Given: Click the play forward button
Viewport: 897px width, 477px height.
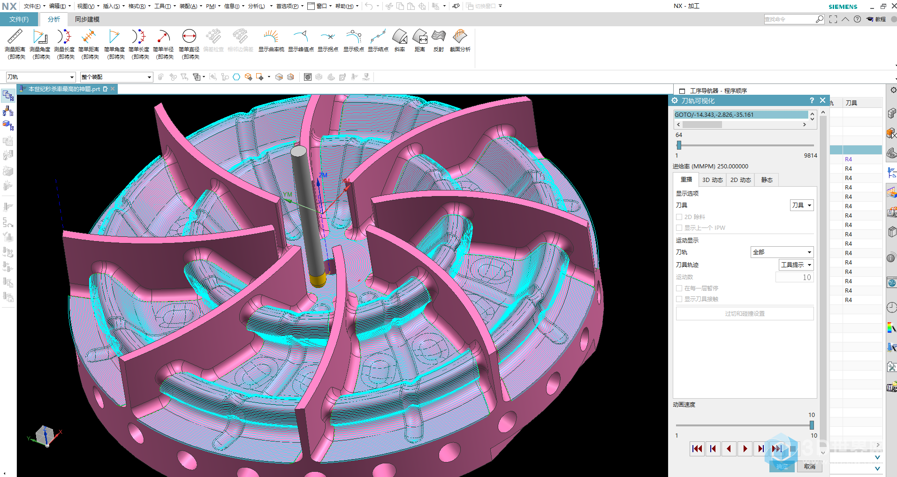Looking at the screenshot, I should [x=745, y=449].
